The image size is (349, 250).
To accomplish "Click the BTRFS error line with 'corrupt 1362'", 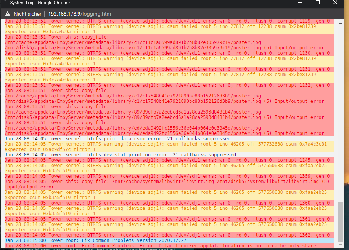I will click(x=169, y=235).
